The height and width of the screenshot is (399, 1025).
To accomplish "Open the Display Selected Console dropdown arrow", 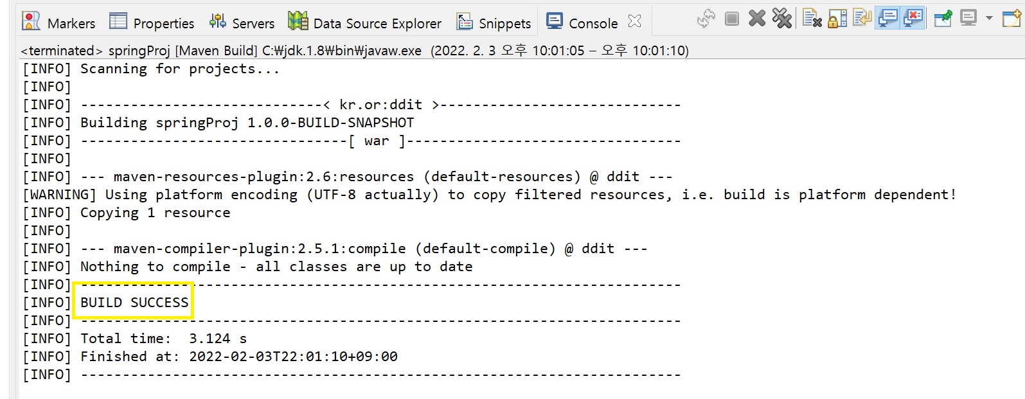I will (x=989, y=19).
